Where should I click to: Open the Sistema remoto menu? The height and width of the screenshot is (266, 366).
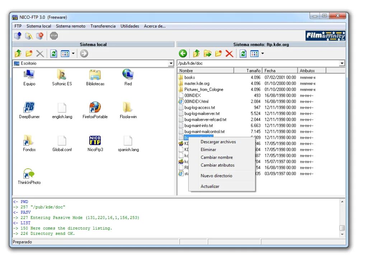tap(71, 26)
